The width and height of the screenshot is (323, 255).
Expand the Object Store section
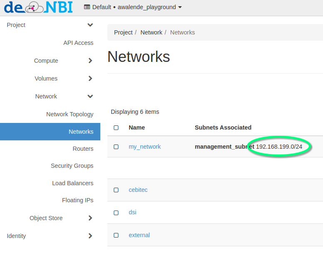point(90,218)
